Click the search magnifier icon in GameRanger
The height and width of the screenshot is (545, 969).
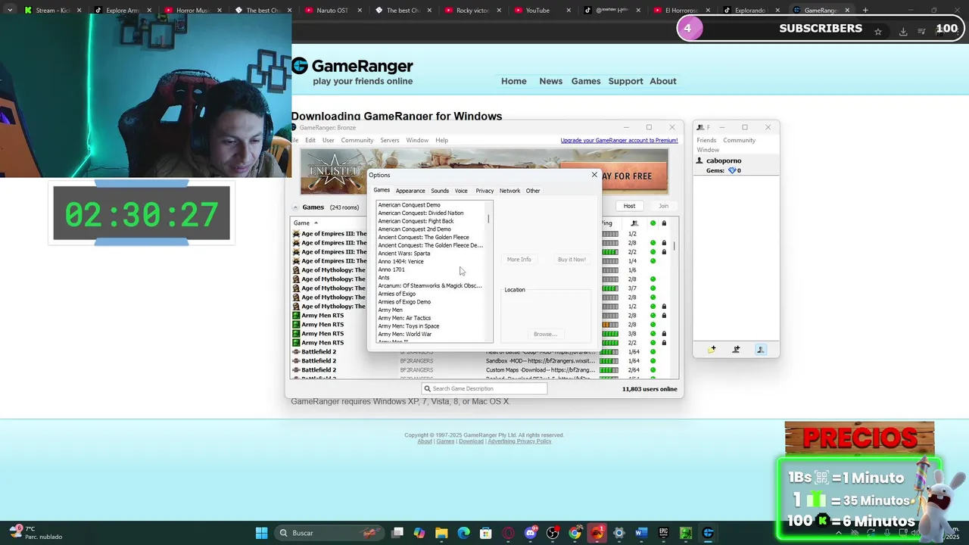point(427,388)
